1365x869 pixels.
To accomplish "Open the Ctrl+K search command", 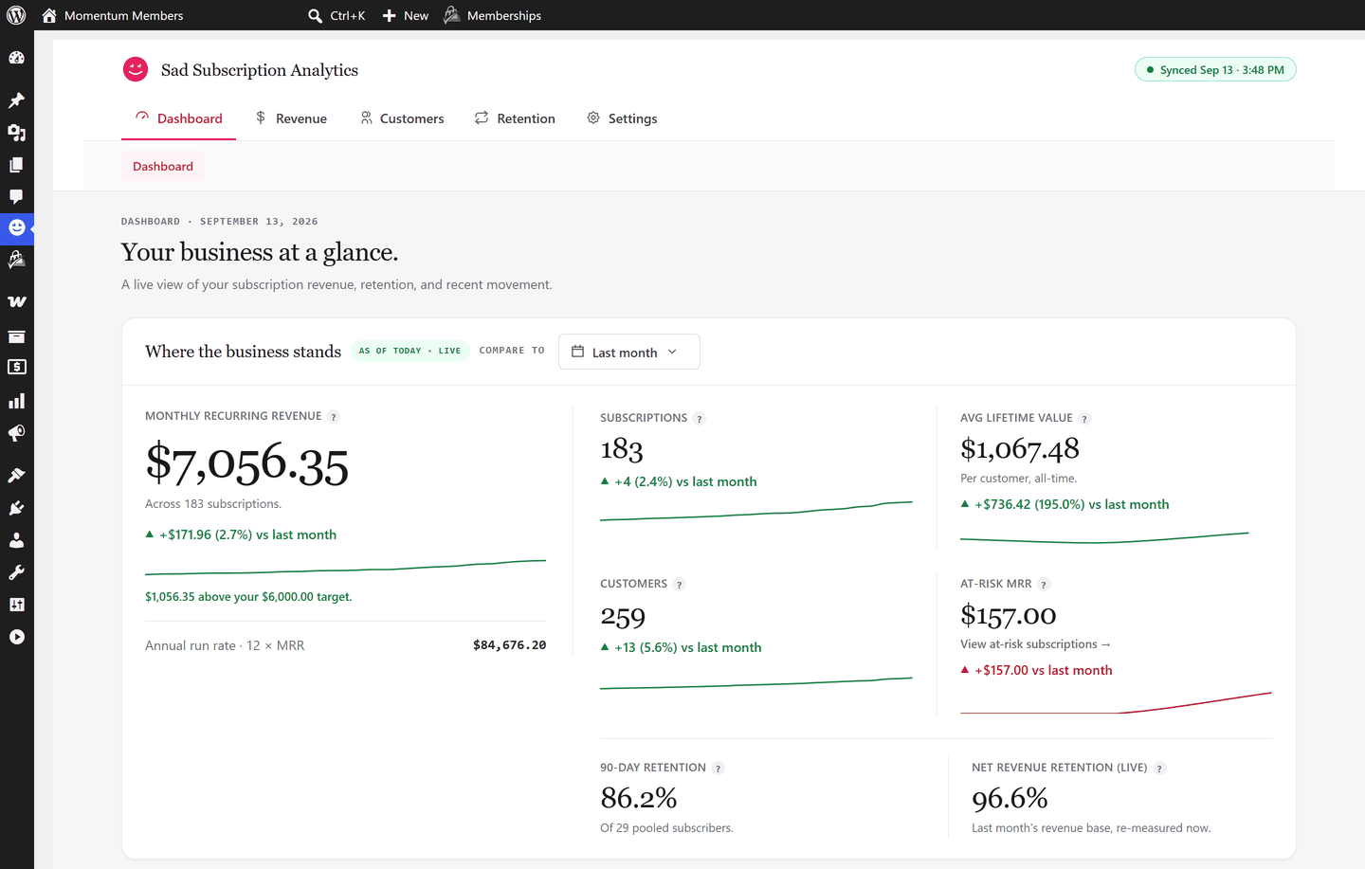I will point(337,15).
